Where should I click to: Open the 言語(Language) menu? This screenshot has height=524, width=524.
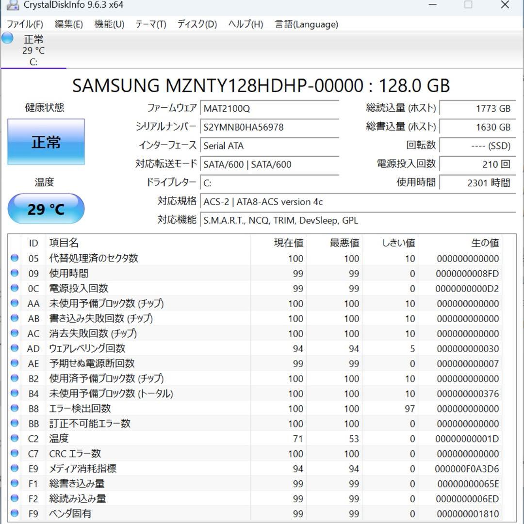click(307, 24)
